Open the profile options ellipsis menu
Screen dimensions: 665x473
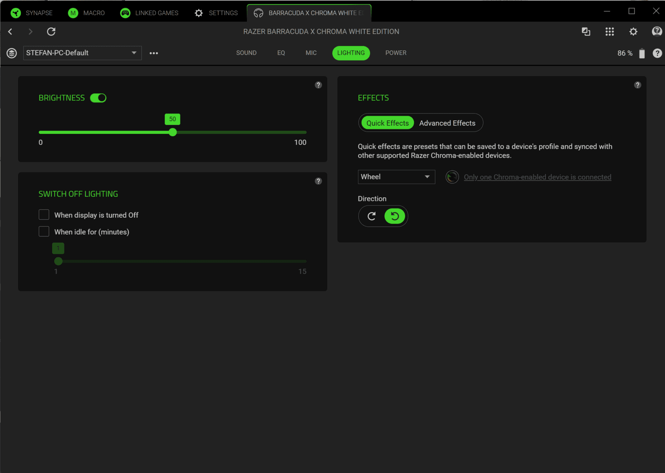pos(154,53)
